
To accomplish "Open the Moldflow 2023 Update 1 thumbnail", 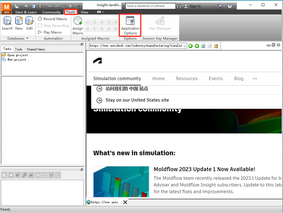I will click(121, 182).
